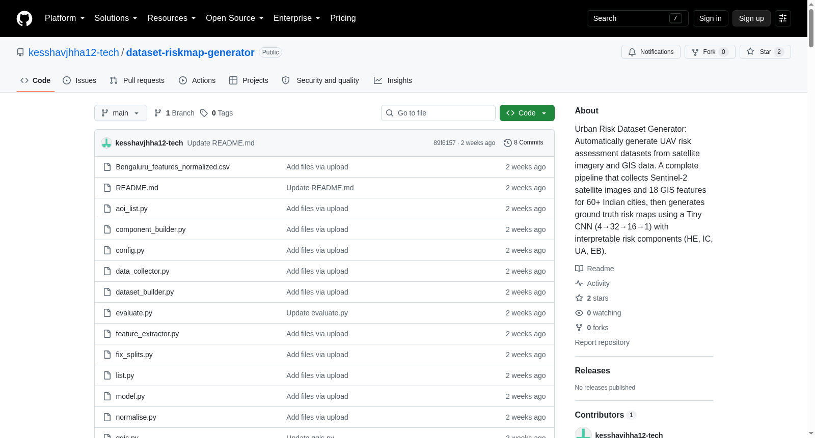Click the file icon for evaluate.py
This screenshot has width=815, height=438.
107,313
